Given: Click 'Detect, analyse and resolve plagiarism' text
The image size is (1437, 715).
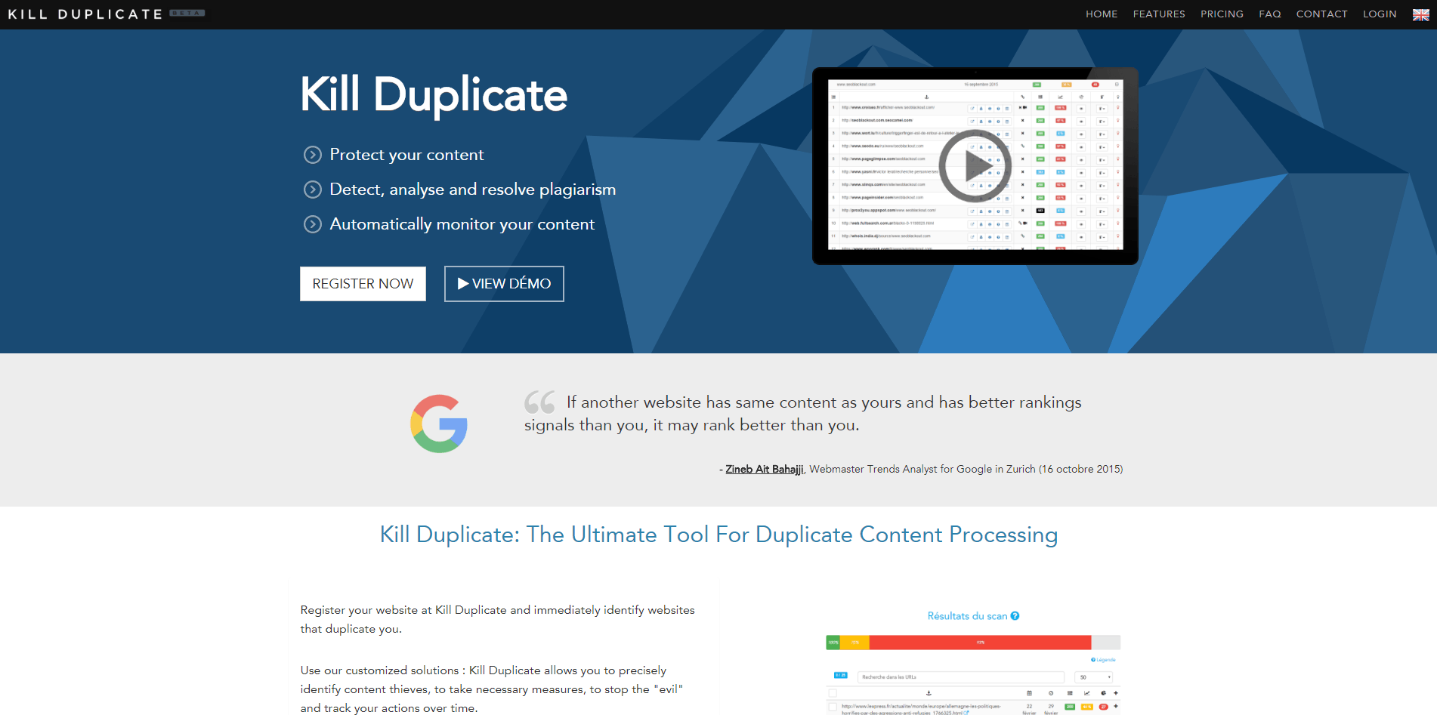Looking at the screenshot, I should (473, 190).
